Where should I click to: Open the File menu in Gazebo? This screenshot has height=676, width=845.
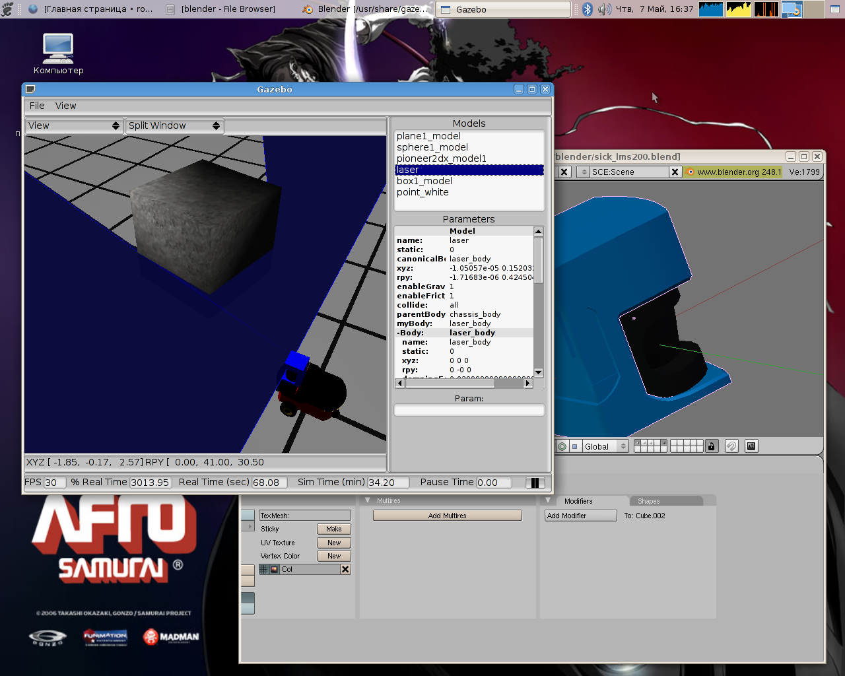[37, 106]
